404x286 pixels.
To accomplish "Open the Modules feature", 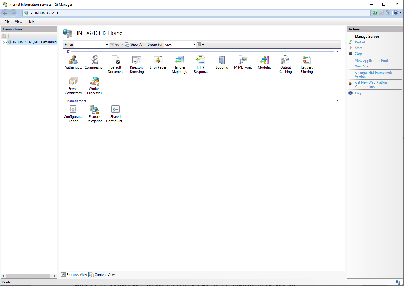I will [x=264, y=62].
